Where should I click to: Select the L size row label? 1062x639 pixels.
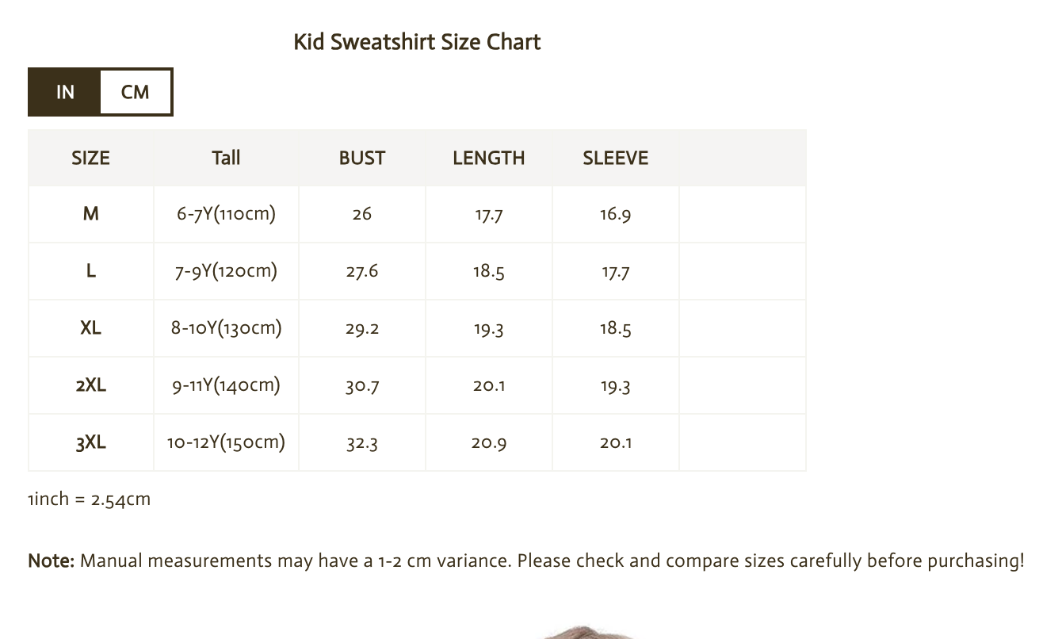click(90, 271)
